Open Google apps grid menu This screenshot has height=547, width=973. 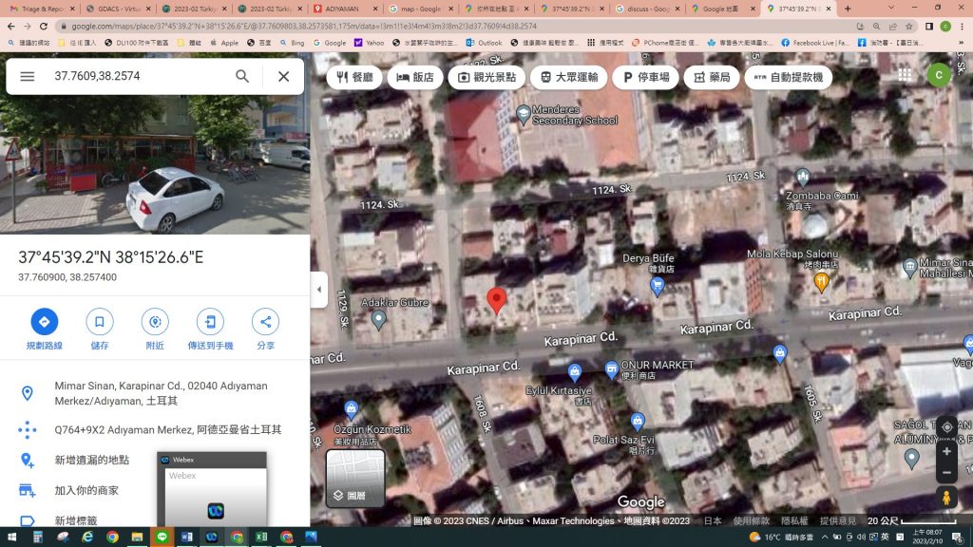tap(904, 76)
